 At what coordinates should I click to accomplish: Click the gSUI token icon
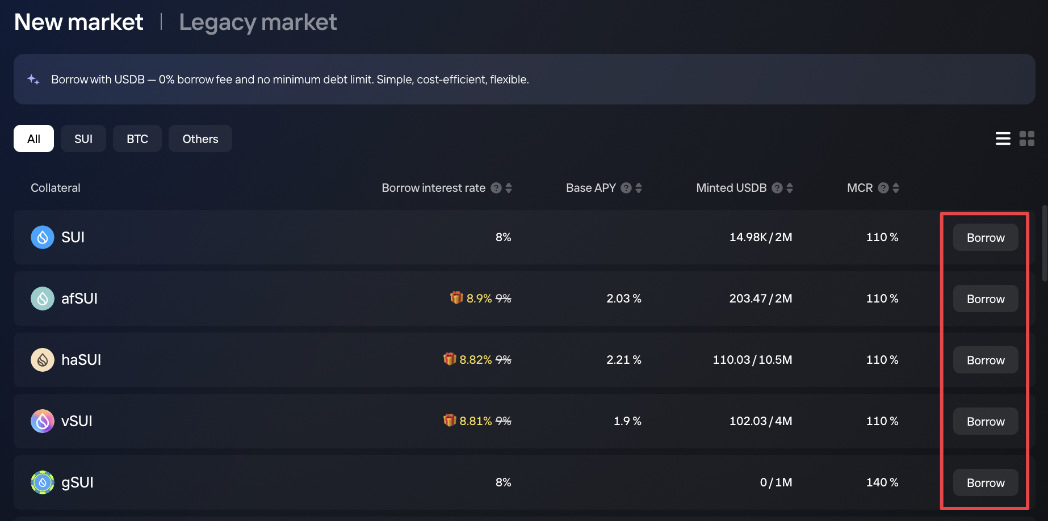point(43,482)
